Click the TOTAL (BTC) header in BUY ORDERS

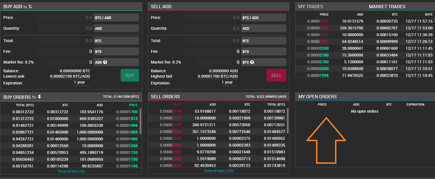click(x=25, y=105)
